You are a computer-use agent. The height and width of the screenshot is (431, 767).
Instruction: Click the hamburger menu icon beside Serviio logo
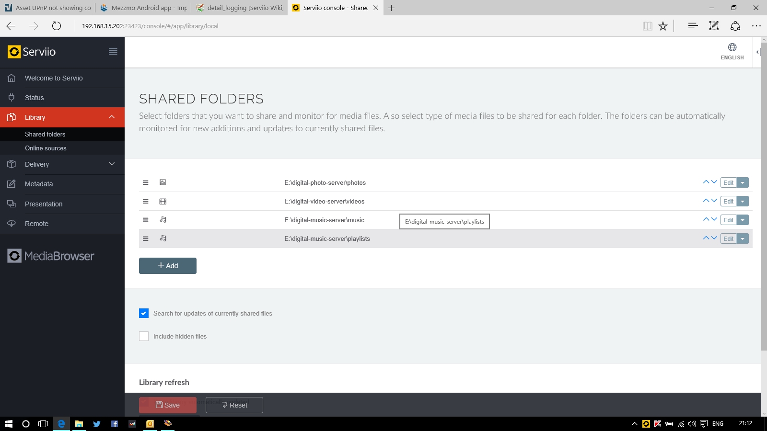click(113, 52)
